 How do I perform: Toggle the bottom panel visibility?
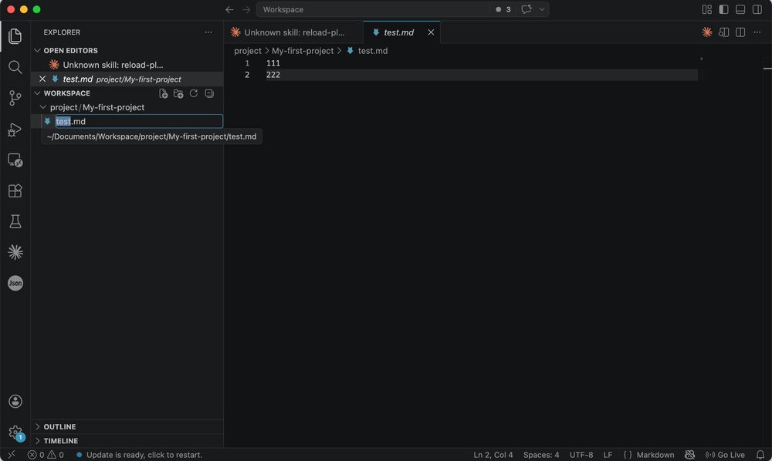click(x=740, y=9)
